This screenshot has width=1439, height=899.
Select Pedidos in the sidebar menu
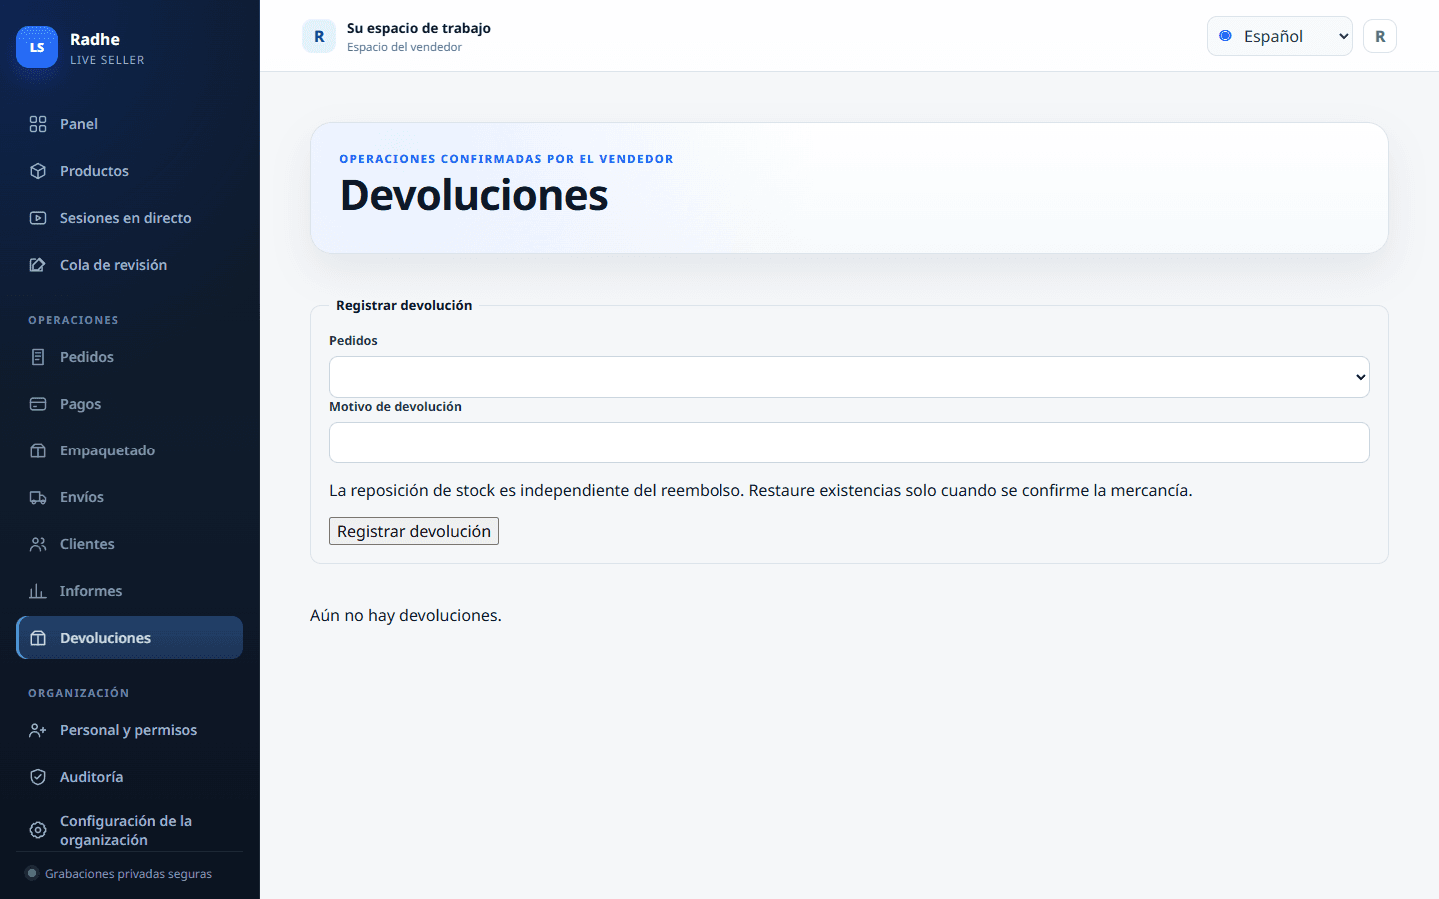[x=130, y=357]
